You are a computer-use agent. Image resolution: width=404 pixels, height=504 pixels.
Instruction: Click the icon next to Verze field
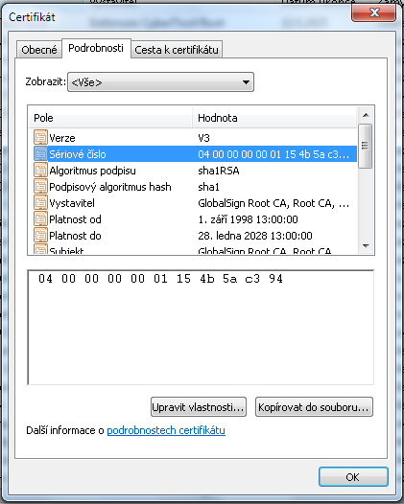pos(40,138)
